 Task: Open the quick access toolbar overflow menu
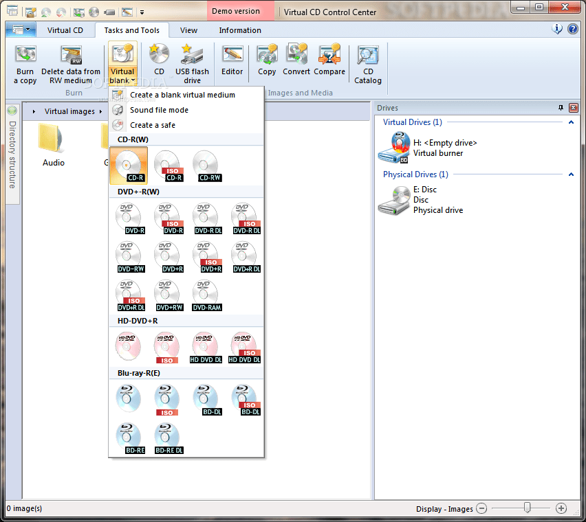pyautogui.click(x=142, y=11)
